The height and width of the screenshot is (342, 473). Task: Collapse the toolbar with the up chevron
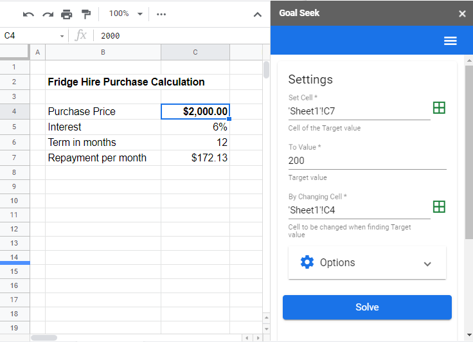(258, 14)
